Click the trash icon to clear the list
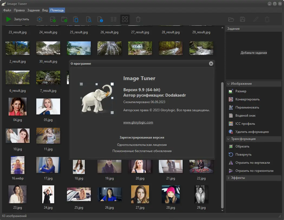 pyautogui.click(x=138, y=19)
